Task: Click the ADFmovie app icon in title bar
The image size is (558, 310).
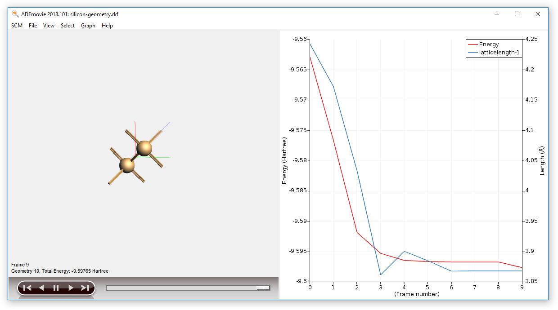Action: (x=15, y=14)
